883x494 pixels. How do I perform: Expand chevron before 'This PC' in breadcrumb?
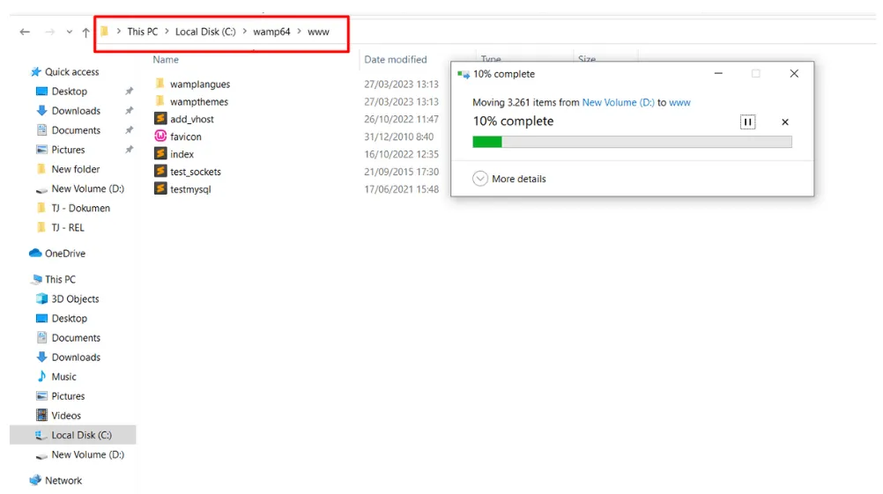point(118,32)
